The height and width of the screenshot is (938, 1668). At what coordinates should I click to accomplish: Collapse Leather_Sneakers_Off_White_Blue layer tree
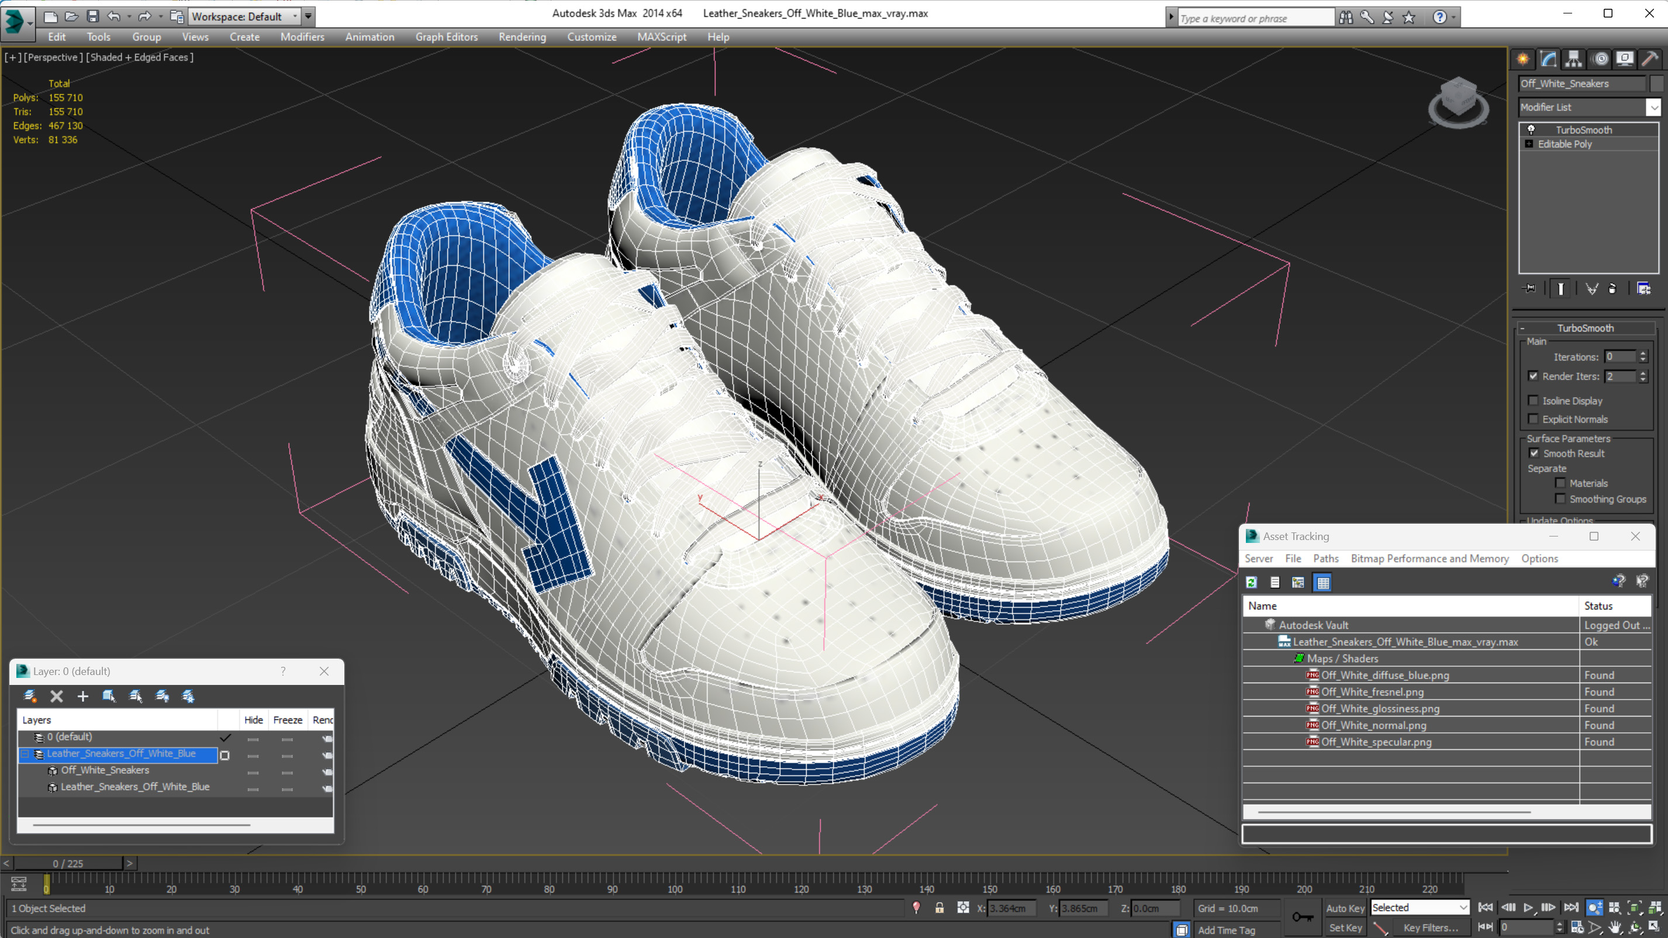click(x=25, y=754)
